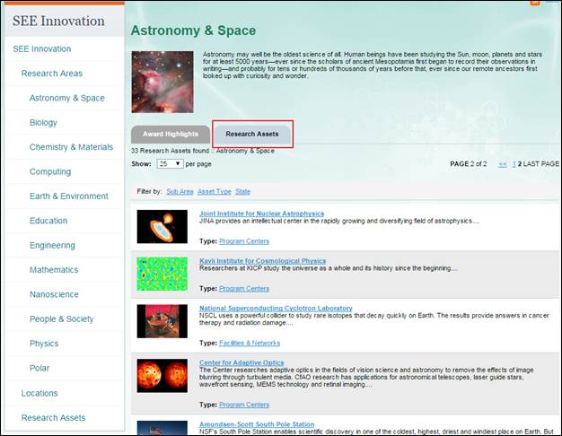Click the Joint Institute thumbnail image

(162, 226)
